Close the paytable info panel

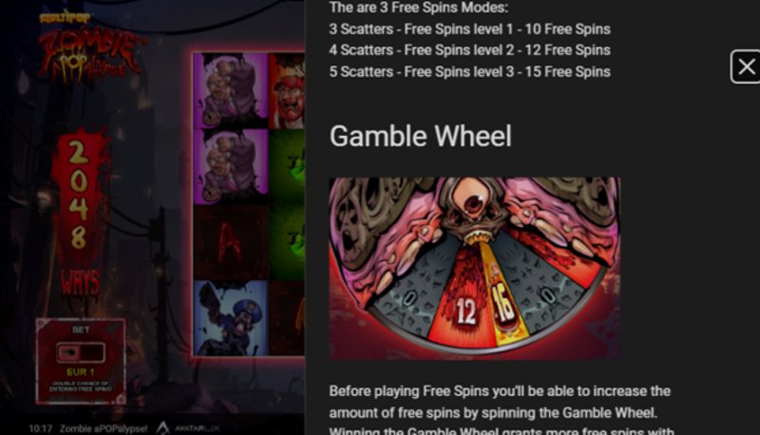pyautogui.click(x=746, y=66)
